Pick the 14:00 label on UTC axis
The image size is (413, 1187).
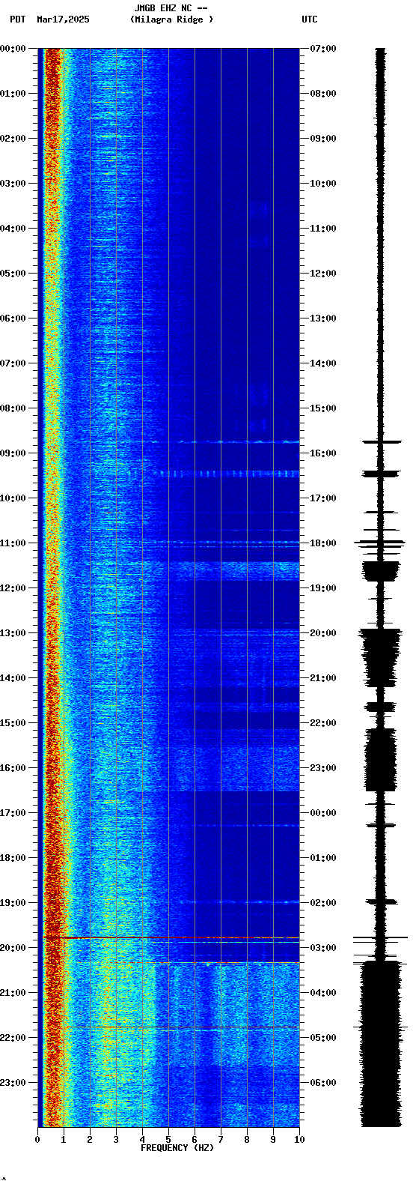323,363
